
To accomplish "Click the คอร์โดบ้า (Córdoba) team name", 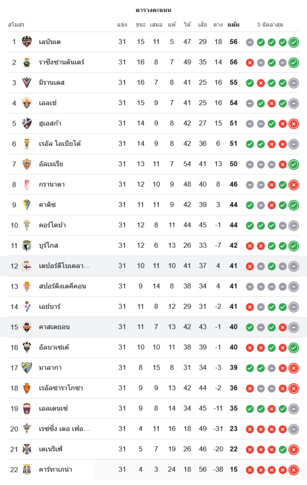I will coord(54,225).
